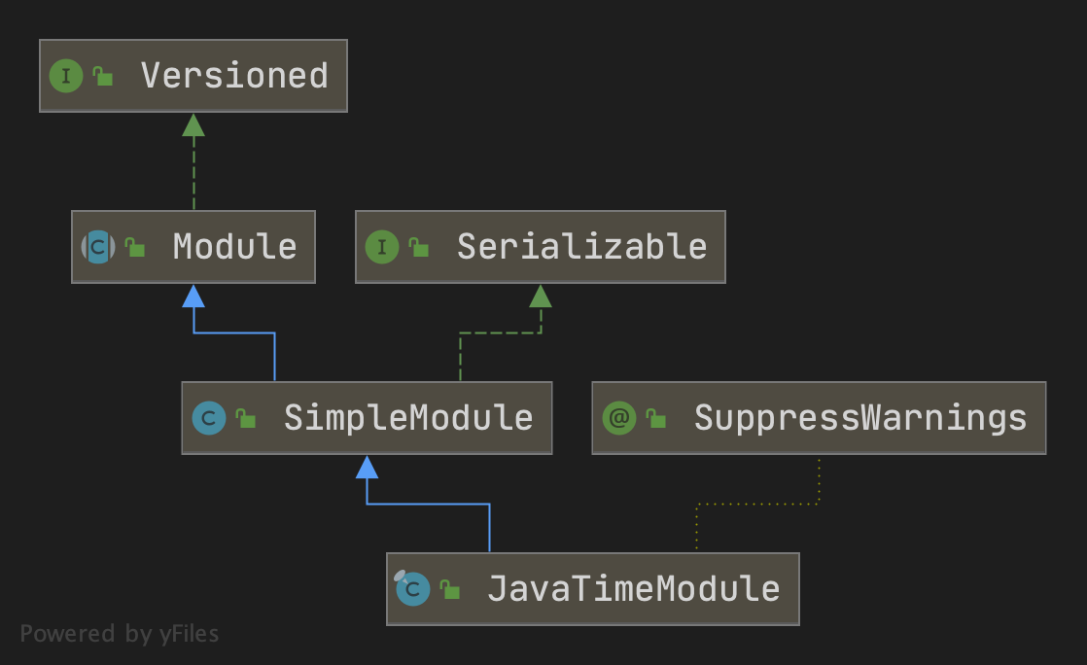
Task: Click the lock icon on SuppressWarnings node
Action: [656, 419]
